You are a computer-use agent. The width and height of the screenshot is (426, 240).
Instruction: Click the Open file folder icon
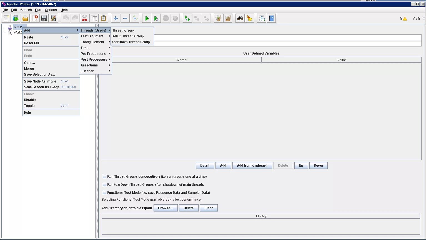(25, 19)
